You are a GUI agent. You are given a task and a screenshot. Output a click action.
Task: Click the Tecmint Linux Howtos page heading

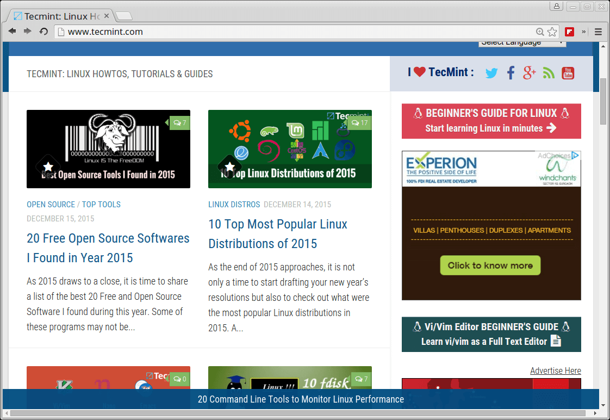(120, 74)
